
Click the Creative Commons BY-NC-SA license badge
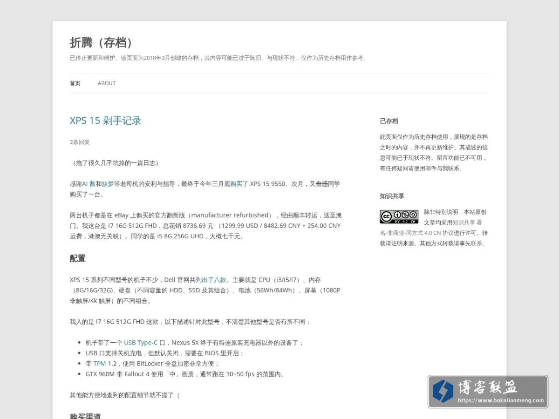tap(399, 217)
